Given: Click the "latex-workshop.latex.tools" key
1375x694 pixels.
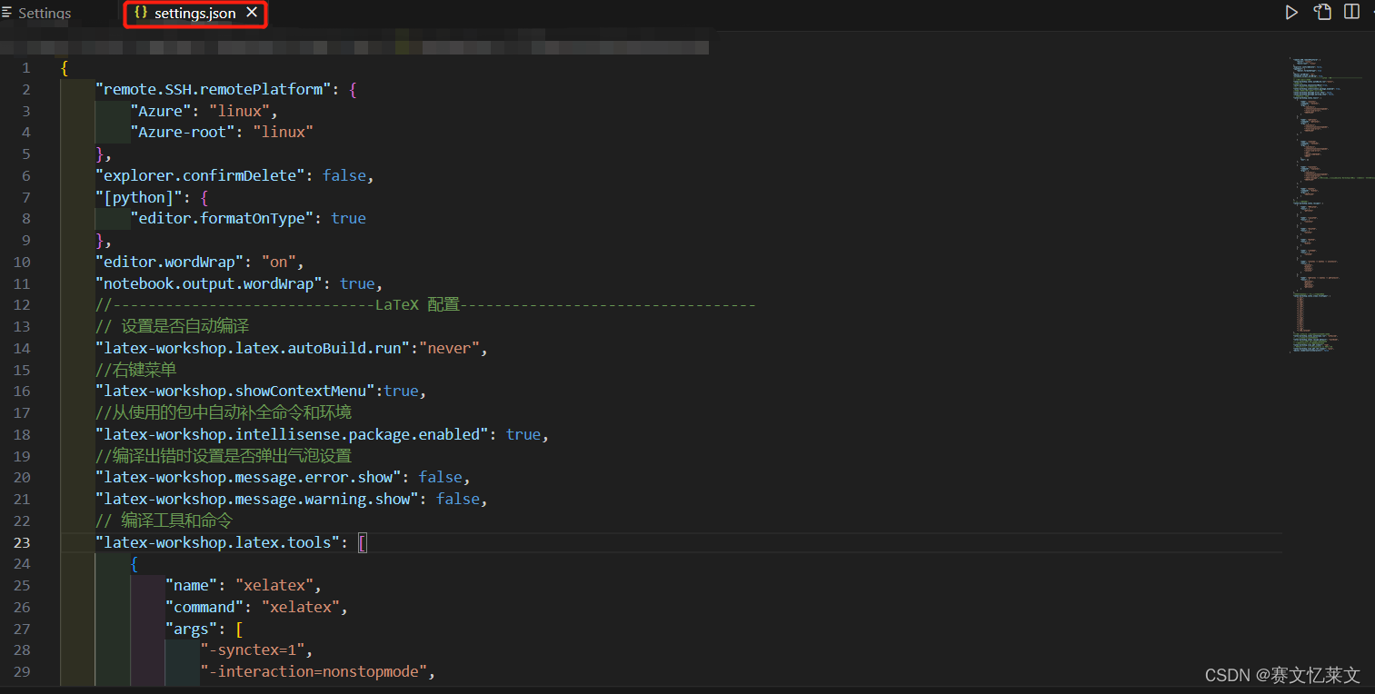Looking at the screenshot, I should (218, 543).
